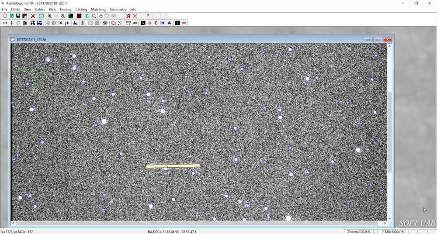This screenshot has height=234, width=437.
Task: Click the blue RE toolbar icon
Action: click(163, 23)
